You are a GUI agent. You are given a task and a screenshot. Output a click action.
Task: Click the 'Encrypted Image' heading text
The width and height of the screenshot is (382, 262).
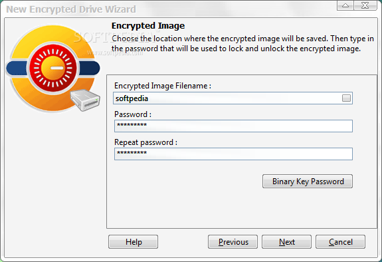click(x=148, y=26)
